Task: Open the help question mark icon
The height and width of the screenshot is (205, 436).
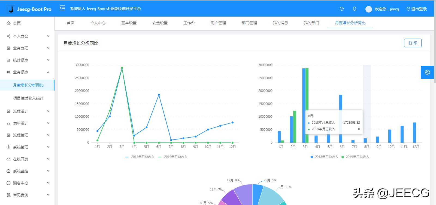Action: 341,9
